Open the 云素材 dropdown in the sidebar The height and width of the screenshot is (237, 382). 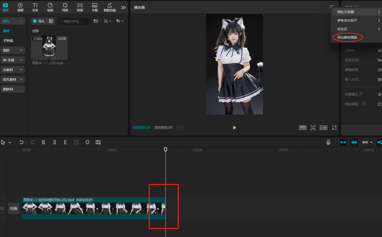13,69
